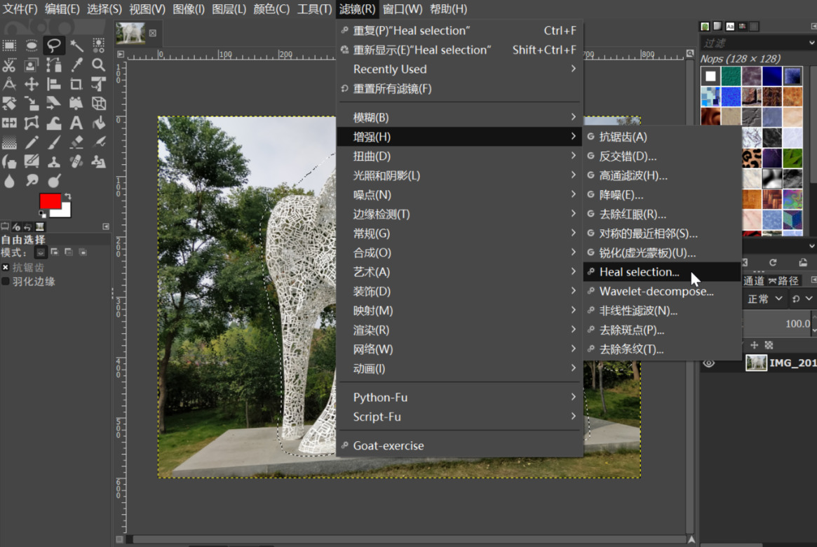Activate the Zoom magnifier tool
Screen dimensions: 817x547
tap(99, 65)
